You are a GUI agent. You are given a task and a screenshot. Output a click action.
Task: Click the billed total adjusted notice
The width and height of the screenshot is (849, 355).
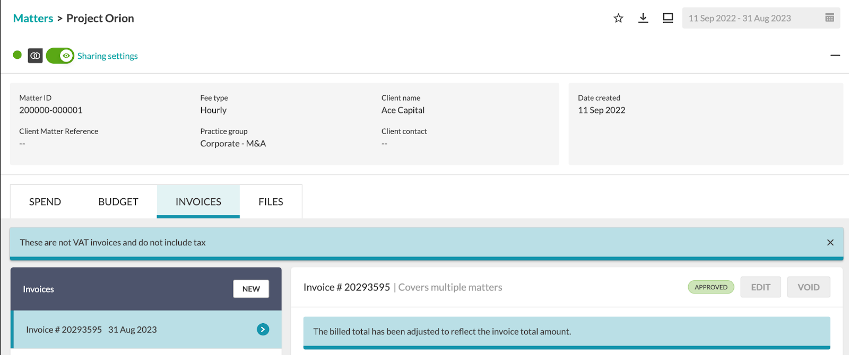[x=567, y=333]
